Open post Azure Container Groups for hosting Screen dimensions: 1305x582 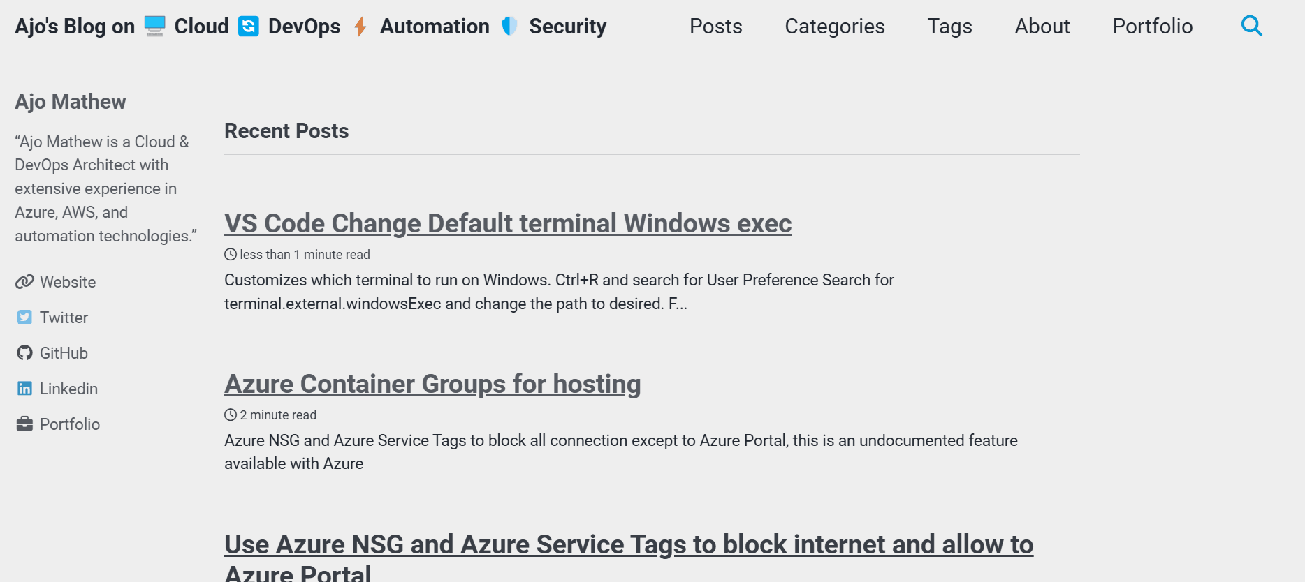click(x=432, y=384)
